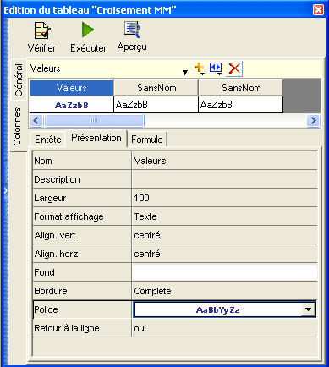Open the Aperçu preview icon
The width and height of the screenshot is (329, 367).
click(x=132, y=30)
